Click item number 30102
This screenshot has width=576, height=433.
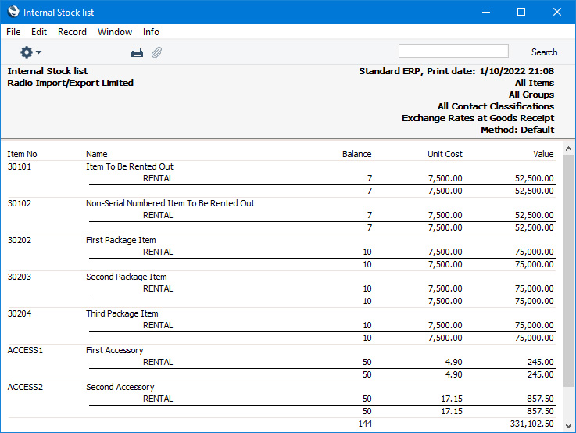pyautogui.click(x=20, y=203)
